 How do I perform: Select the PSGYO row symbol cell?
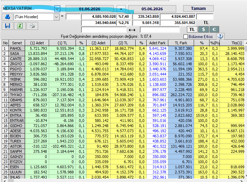(x=17, y=69)
